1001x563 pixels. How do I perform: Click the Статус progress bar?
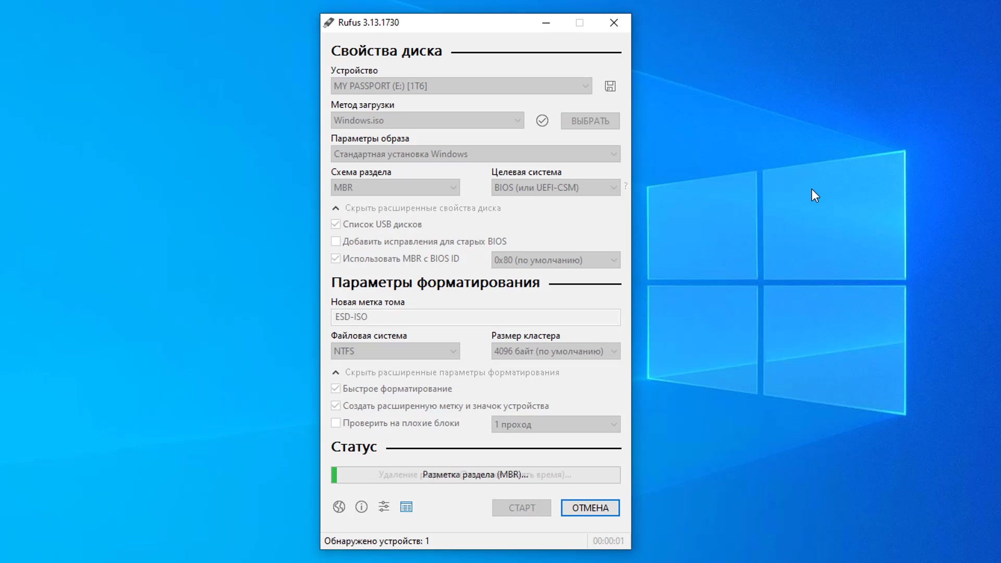475,474
